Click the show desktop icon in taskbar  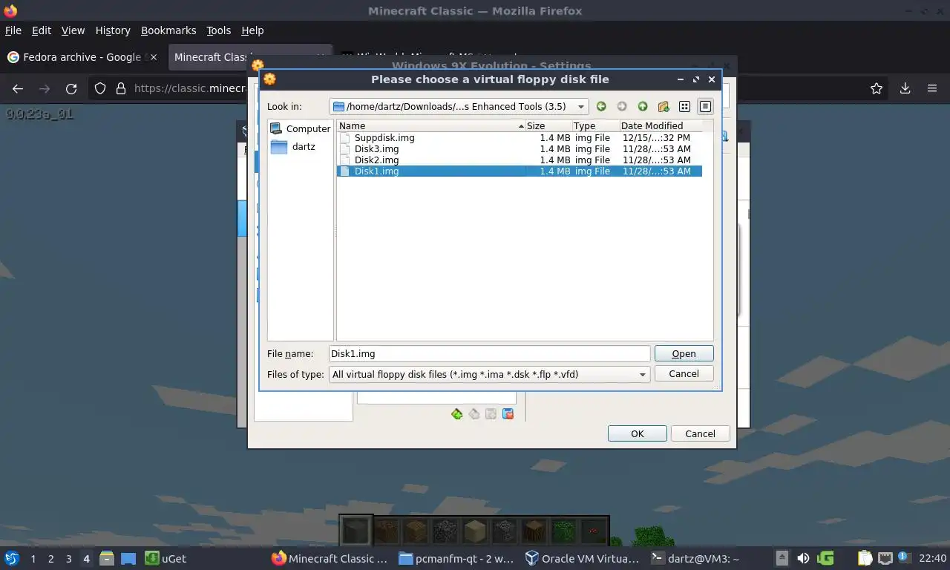[128, 558]
